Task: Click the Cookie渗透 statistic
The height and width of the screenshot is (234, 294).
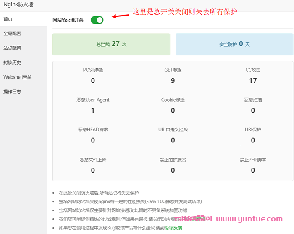Action: pyautogui.click(x=173, y=110)
